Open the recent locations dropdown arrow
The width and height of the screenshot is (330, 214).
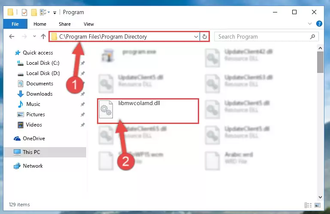pos(34,36)
